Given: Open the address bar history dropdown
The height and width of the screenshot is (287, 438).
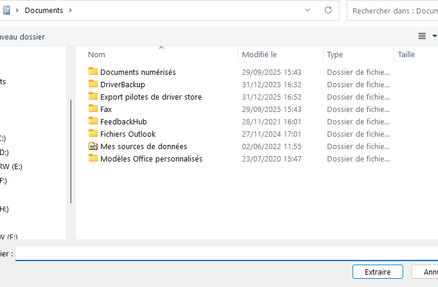Looking at the screenshot, I should click(308, 11).
